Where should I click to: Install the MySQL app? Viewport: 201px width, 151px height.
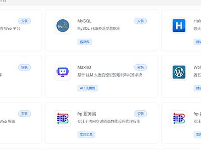(x=141, y=21)
